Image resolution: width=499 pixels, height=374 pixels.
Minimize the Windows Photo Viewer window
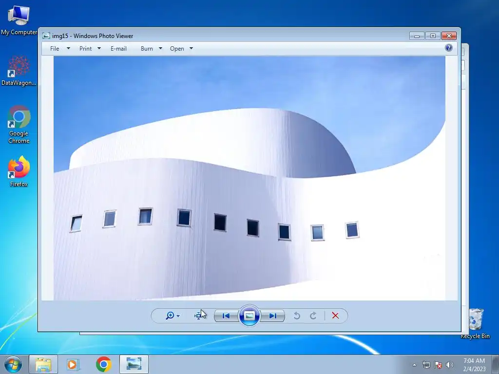(417, 36)
